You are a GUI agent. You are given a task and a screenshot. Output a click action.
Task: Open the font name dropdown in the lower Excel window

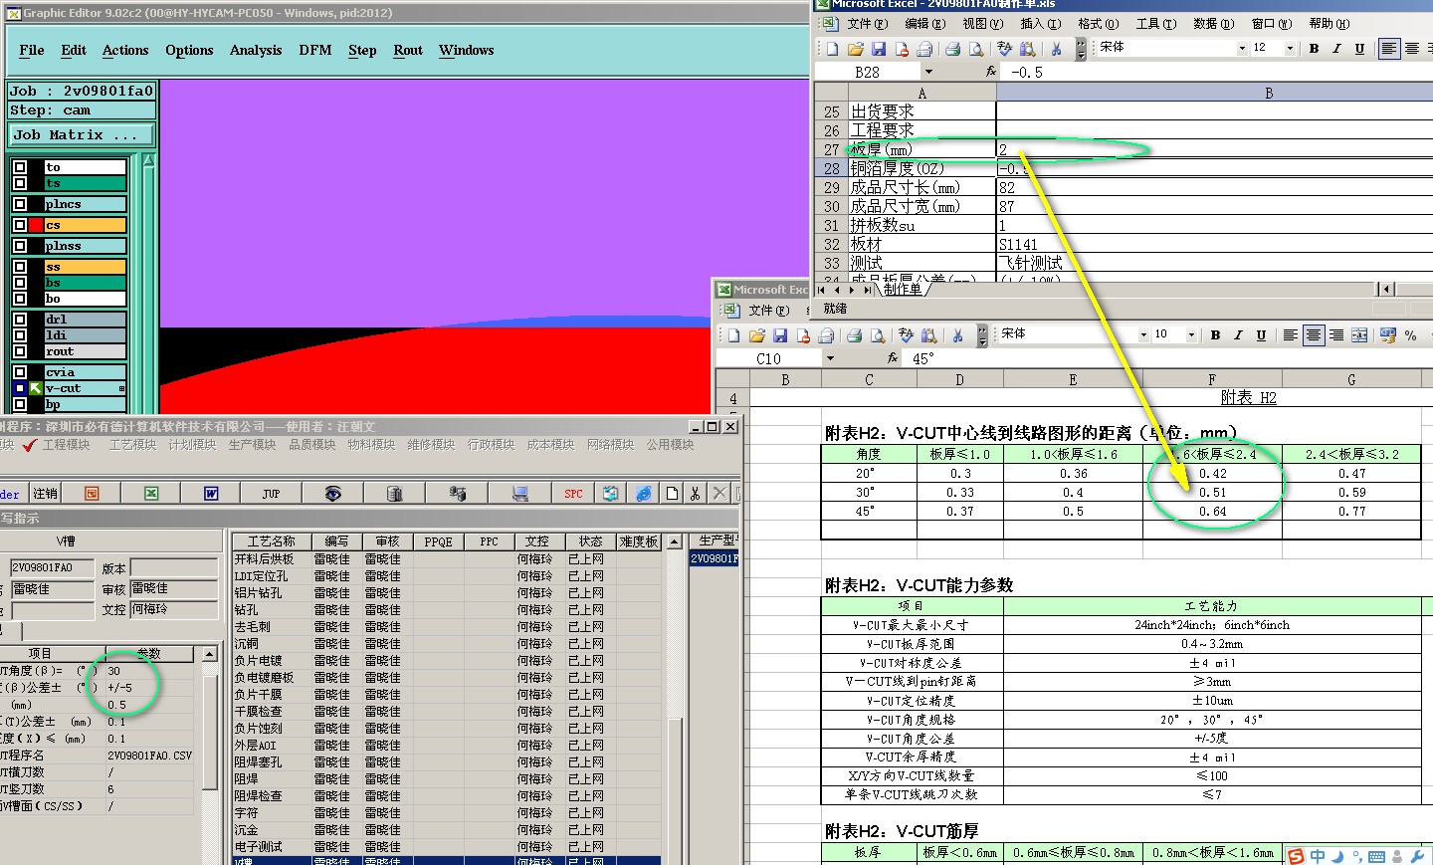1143,335
